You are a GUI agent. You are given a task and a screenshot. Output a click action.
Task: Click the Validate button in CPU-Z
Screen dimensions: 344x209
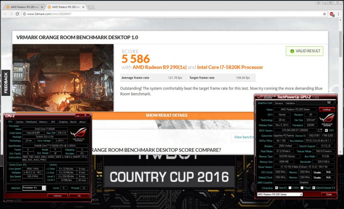pos(58,196)
